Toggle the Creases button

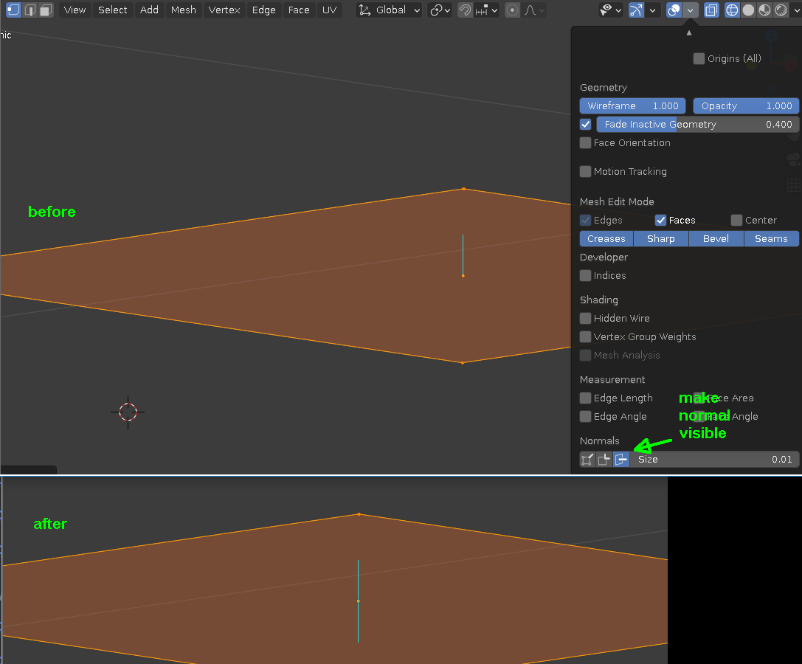(606, 239)
